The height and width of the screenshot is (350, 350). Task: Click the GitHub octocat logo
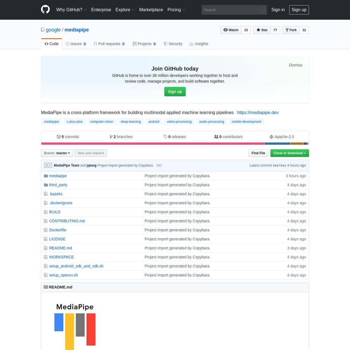(x=45, y=9)
